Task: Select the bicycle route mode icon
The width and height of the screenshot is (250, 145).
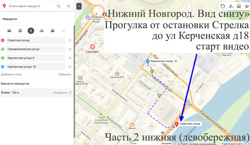Action: click(x=42, y=31)
